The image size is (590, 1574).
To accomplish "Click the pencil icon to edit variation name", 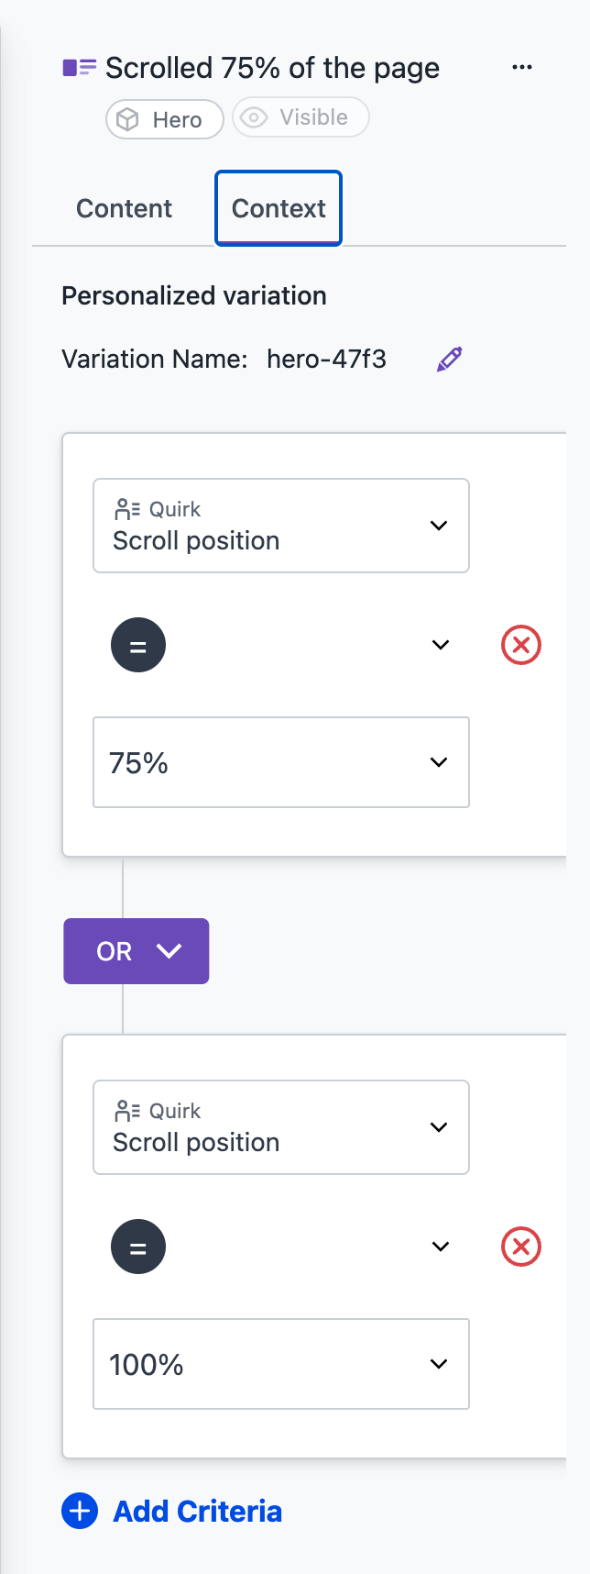I will point(449,359).
